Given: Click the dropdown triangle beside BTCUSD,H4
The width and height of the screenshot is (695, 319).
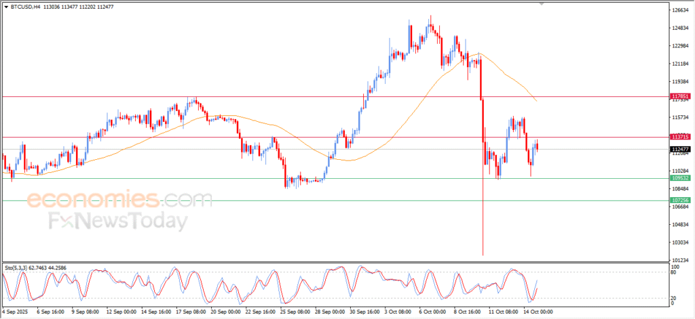Looking at the screenshot, I should coord(6,6).
